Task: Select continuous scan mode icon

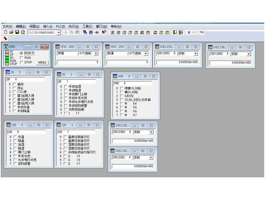Action: click(x=181, y=32)
